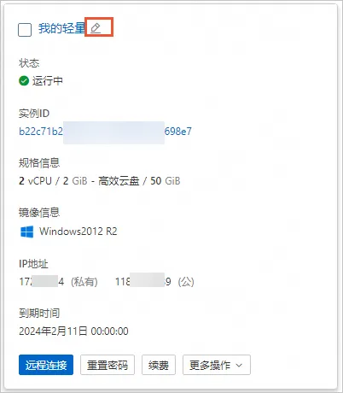Click the Windows2012 R2 image name

click(x=78, y=232)
